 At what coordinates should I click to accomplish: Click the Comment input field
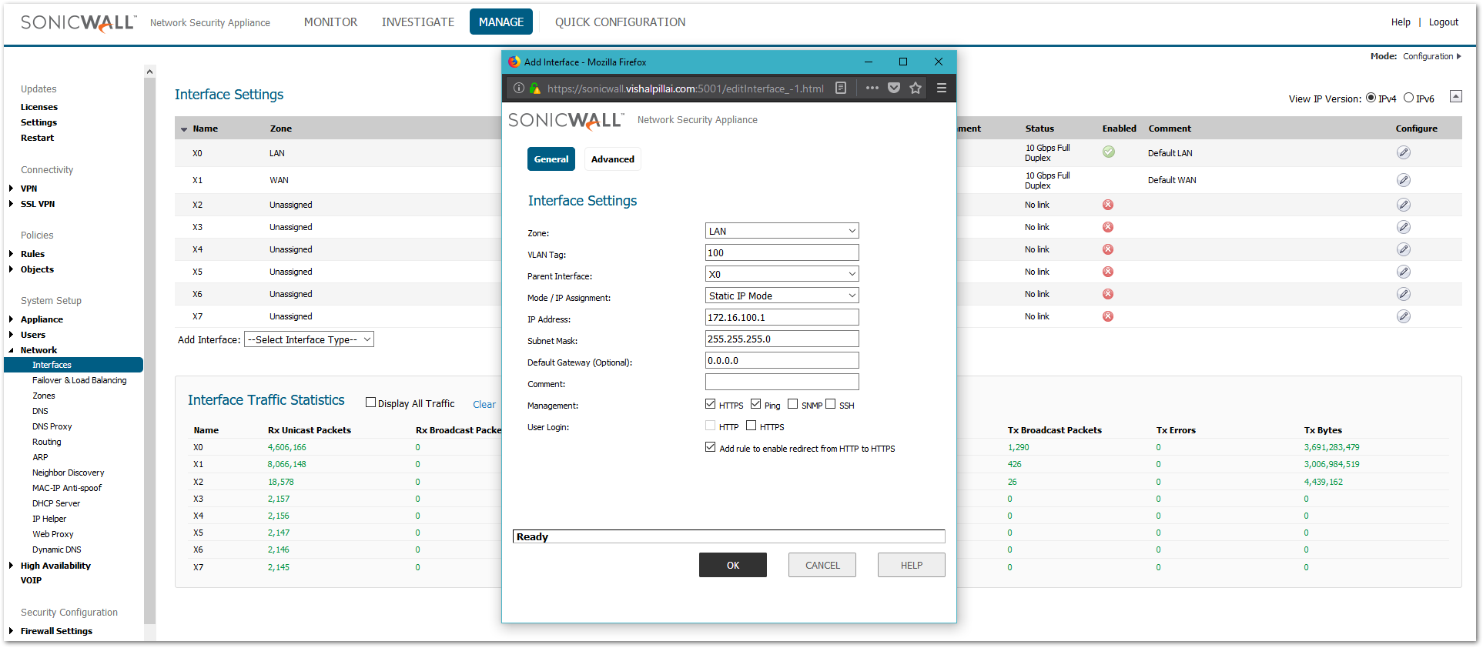[x=782, y=382]
